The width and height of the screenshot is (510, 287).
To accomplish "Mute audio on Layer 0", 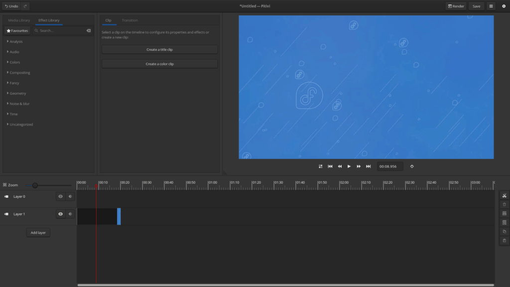I will click(x=70, y=197).
